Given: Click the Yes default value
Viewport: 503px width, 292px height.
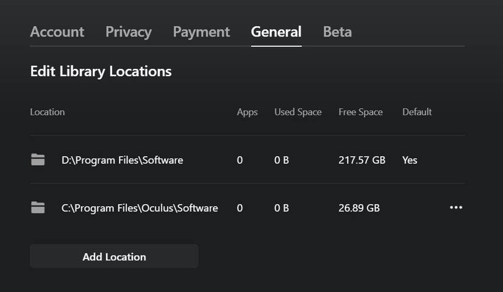Looking at the screenshot, I should 410,160.
